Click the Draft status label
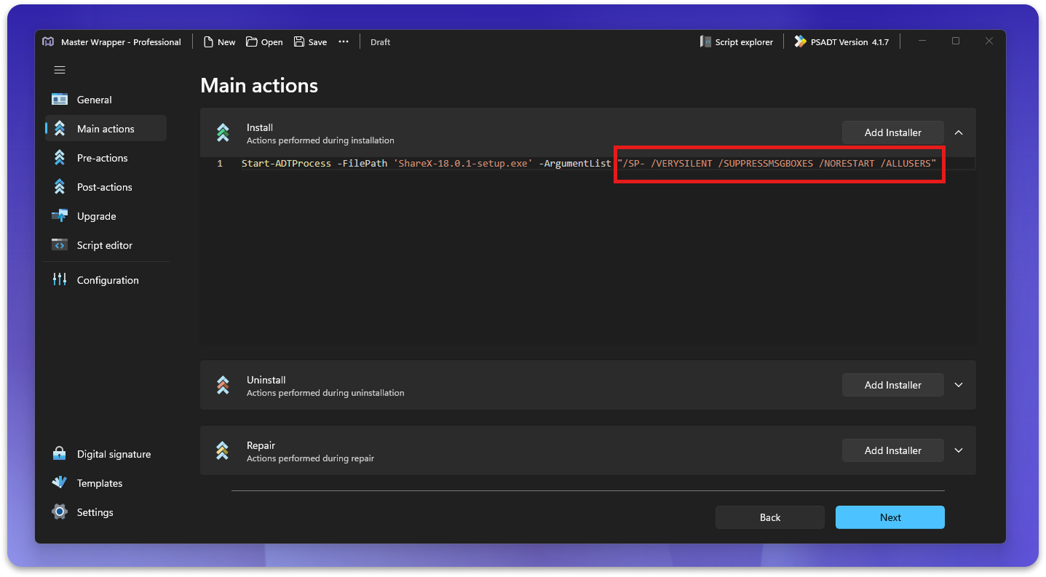The image size is (1046, 577). [x=380, y=42]
